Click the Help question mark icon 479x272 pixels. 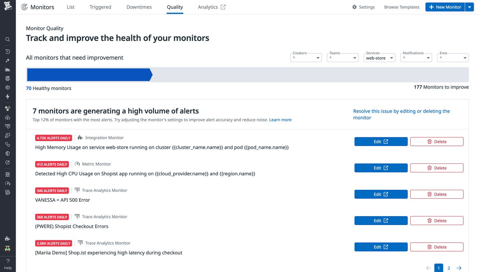coord(8,261)
